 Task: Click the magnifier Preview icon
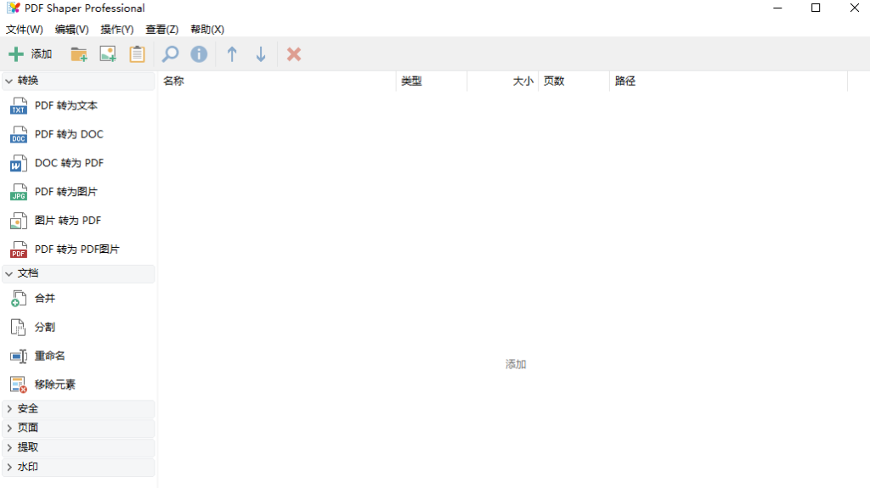pos(170,53)
